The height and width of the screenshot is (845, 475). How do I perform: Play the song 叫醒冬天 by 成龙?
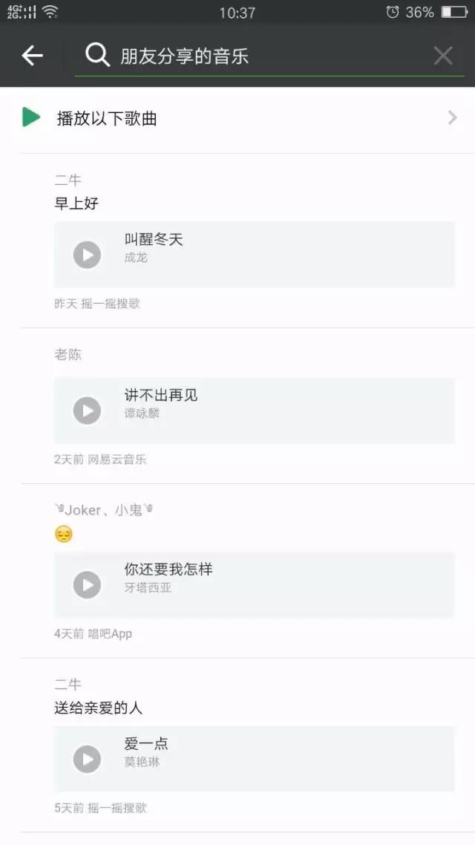click(x=86, y=255)
